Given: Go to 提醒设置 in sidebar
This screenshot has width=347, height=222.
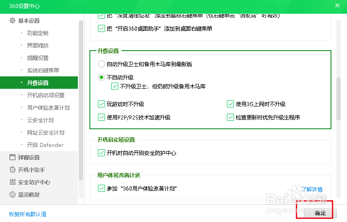Looking at the screenshot, I should tap(38, 58).
